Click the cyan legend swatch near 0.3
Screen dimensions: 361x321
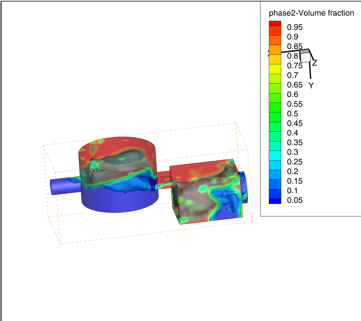pos(275,155)
